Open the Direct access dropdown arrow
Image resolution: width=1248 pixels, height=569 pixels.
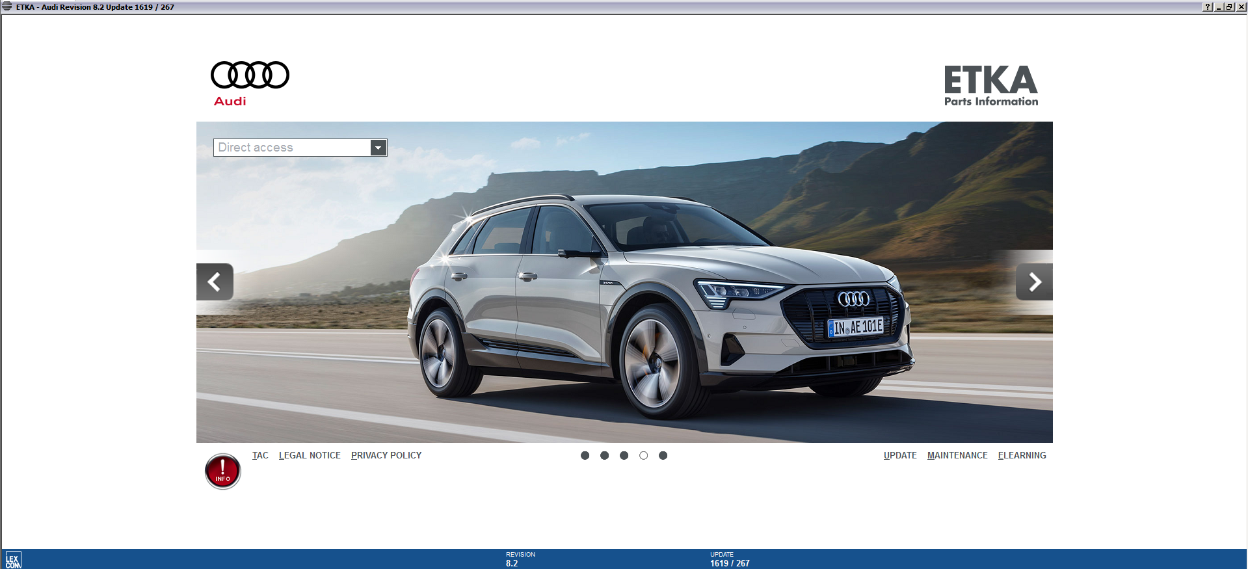pos(378,148)
